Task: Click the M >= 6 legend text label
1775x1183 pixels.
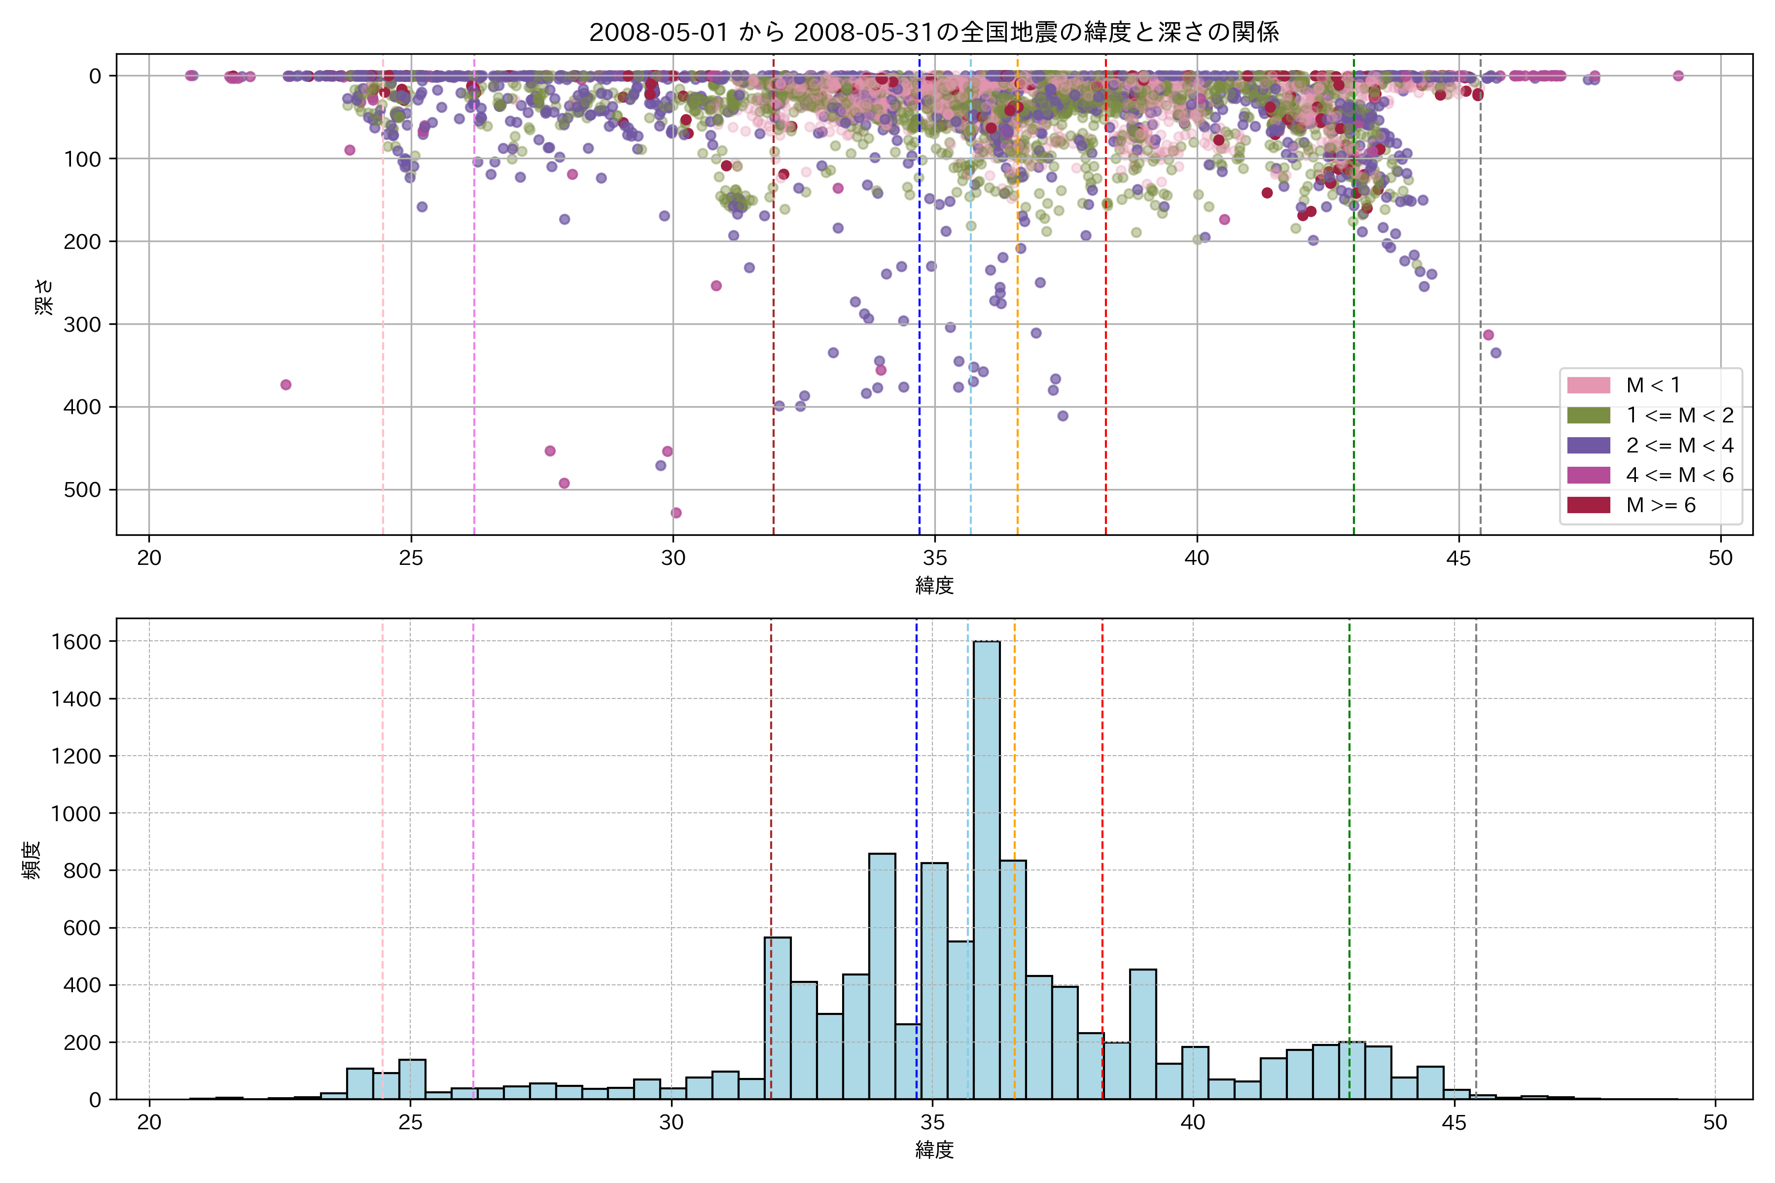Action: [1660, 506]
